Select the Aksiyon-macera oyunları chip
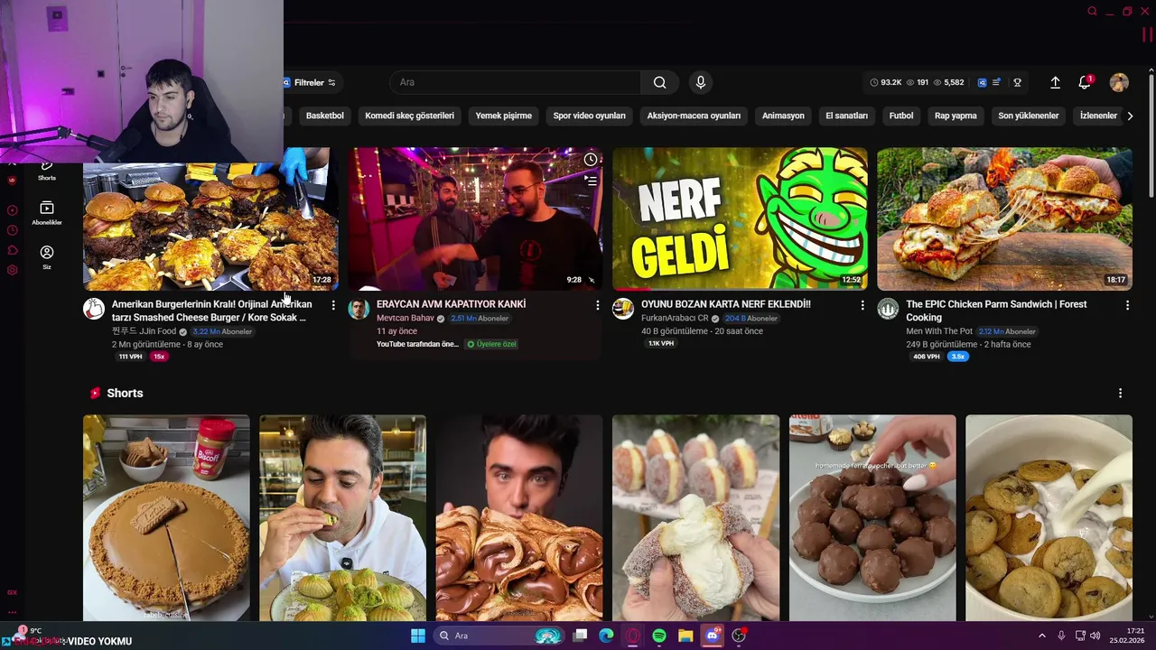Viewport: 1156px width, 650px height. 694,116
